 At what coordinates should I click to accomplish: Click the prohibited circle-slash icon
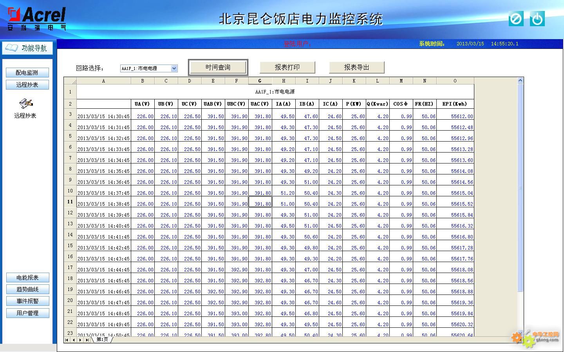[x=516, y=19]
